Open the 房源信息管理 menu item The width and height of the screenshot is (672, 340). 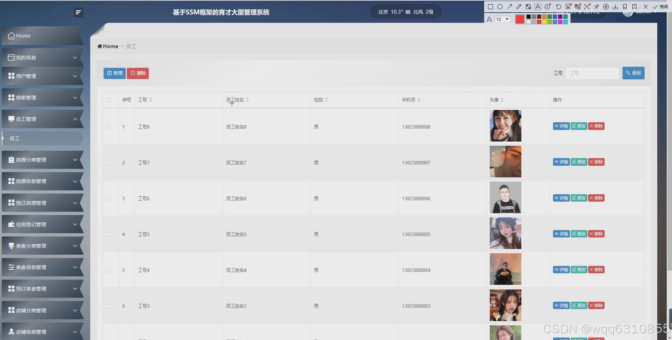[x=42, y=181]
